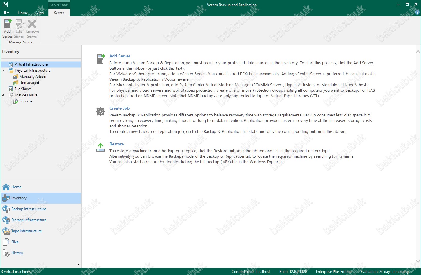Click 'Connected to: localhost' status text
The width and height of the screenshot is (421, 275).
[251, 272]
